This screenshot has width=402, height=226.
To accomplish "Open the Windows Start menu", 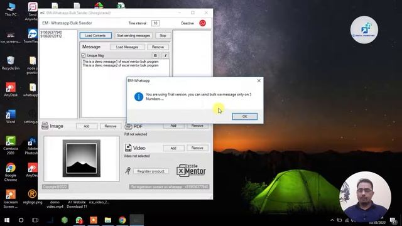I will (x=7, y=220).
